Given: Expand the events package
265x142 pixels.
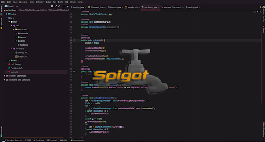Looking at the screenshot, I should pos(16,37).
